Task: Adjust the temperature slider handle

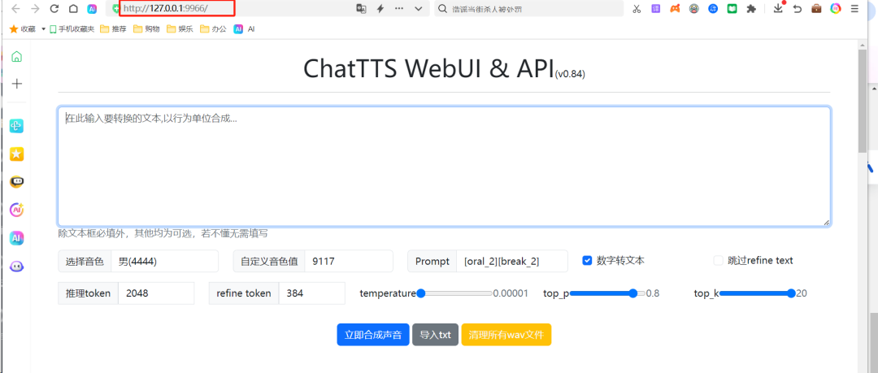Action: [421, 293]
